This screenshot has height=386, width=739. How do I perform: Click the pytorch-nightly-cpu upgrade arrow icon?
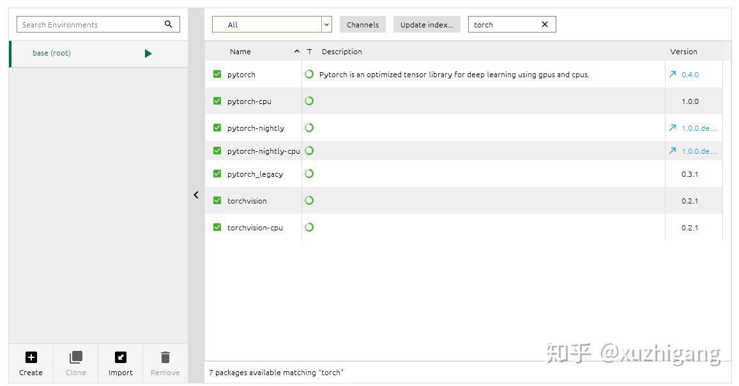click(673, 151)
